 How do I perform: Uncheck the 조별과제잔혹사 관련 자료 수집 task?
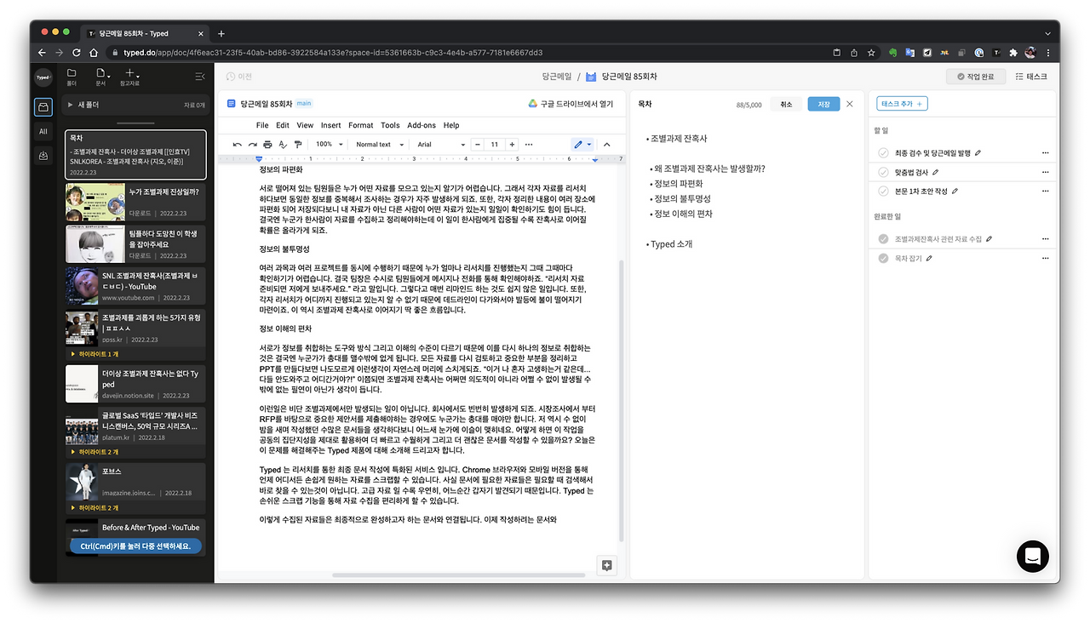point(883,239)
